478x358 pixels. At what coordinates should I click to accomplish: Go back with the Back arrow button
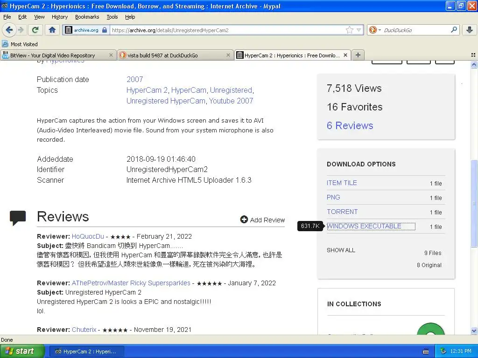pos(9,30)
